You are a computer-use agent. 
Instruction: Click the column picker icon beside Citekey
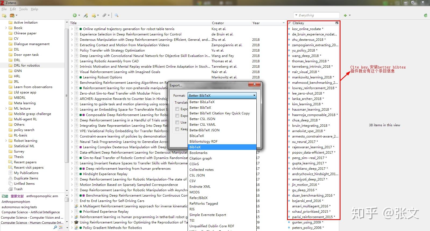(x=337, y=23)
